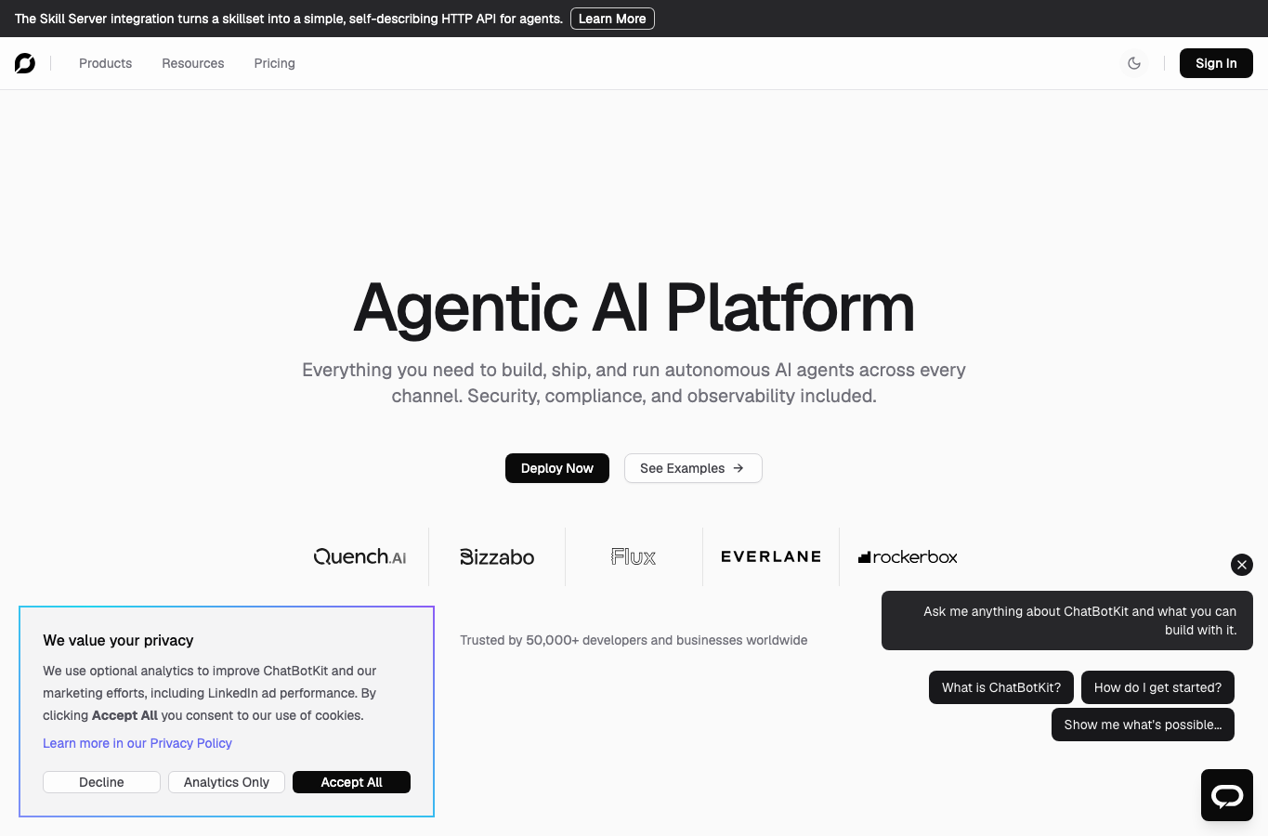The image size is (1268, 836).
Task: Toggle dark mode moon icon
Action: (1134, 63)
